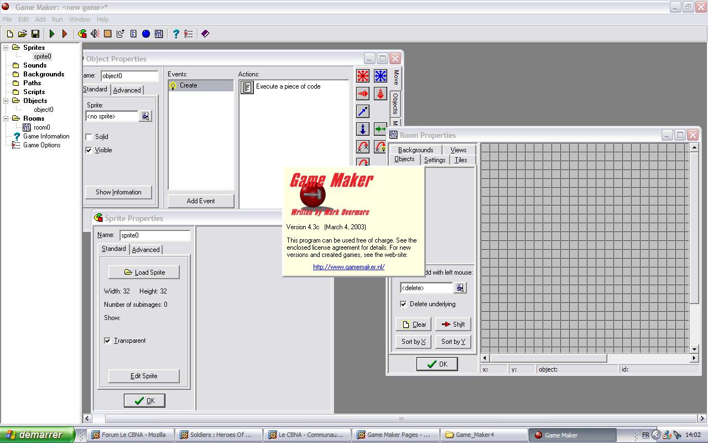Click the 'Execute a piece of code' action

(288, 87)
